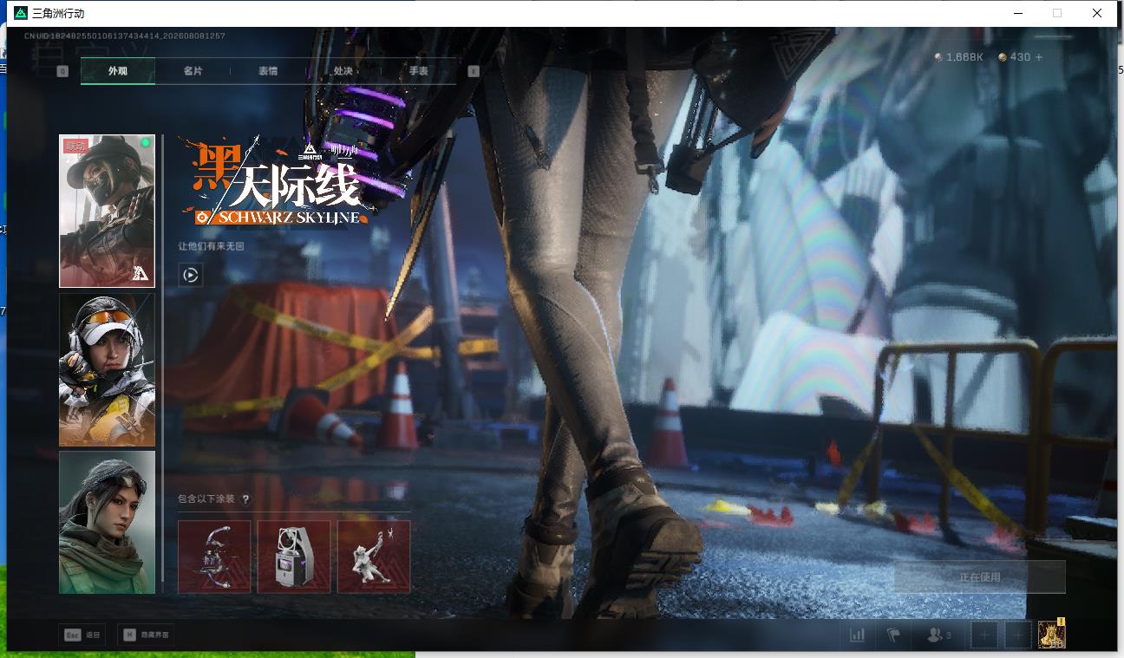Click the first empty squad slot plus
The height and width of the screenshot is (658, 1124).
(984, 635)
